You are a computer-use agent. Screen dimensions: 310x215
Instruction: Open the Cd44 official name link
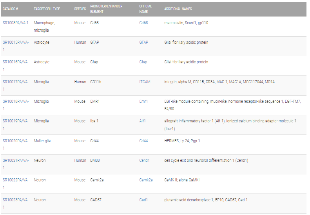pyautogui.click(x=143, y=141)
